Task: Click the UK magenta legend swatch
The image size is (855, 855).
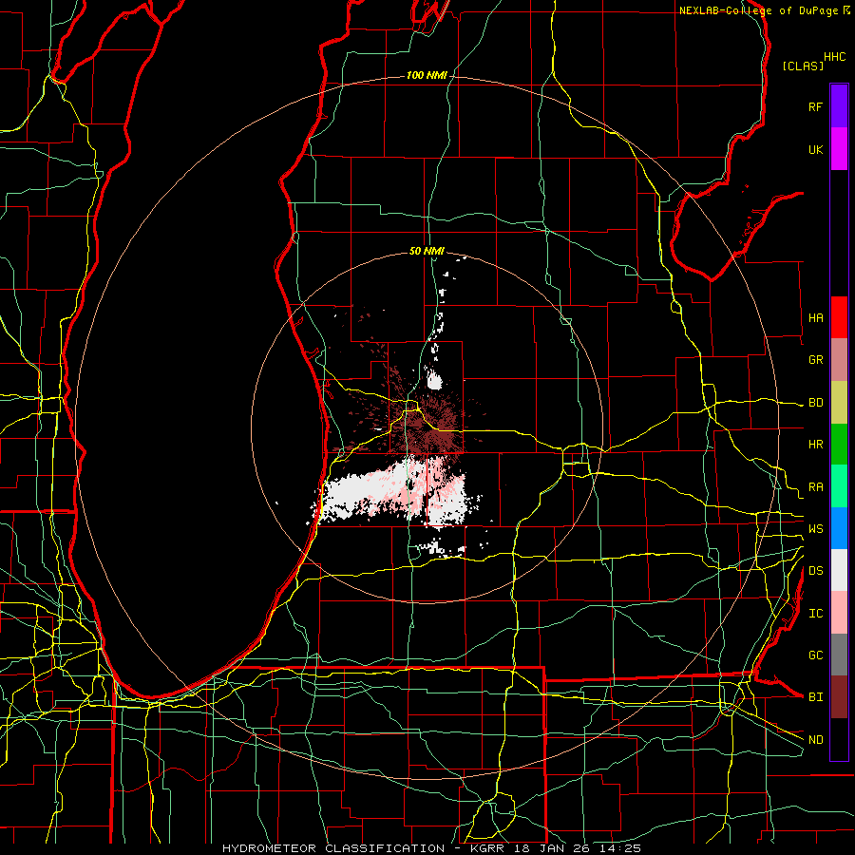Action: [839, 148]
